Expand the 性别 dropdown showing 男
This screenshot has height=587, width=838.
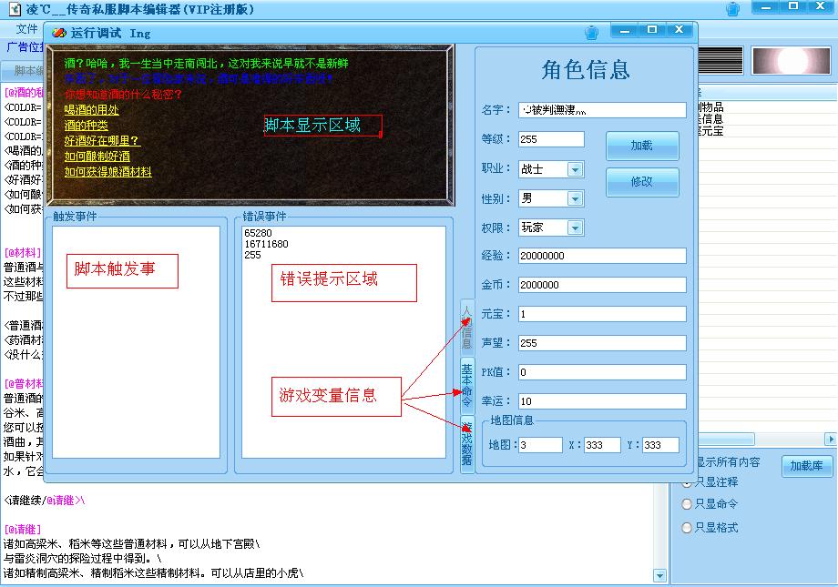(x=575, y=198)
